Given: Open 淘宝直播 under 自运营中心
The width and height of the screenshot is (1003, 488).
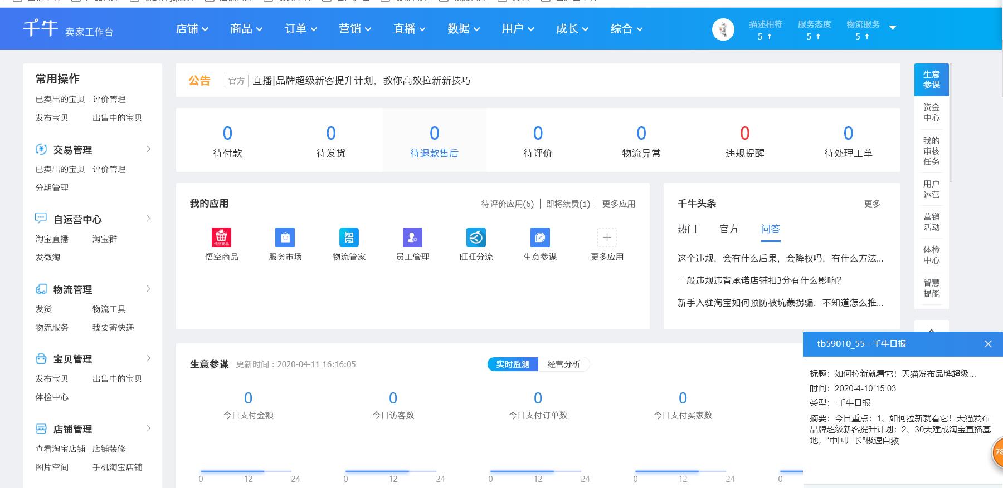Looking at the screenshot, I should (x=52, y=239).
